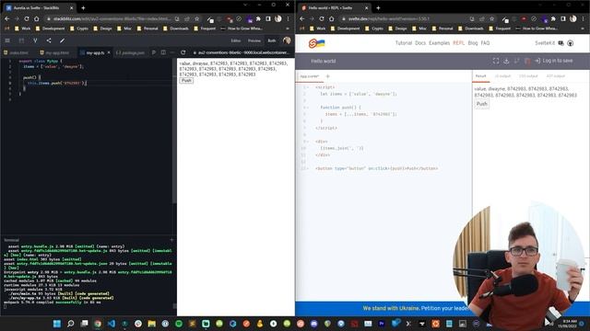The width and height of the screenshot is (590, 331).
Task: Click the Svelte GitHub icon
Action: (x=571, y=43)
